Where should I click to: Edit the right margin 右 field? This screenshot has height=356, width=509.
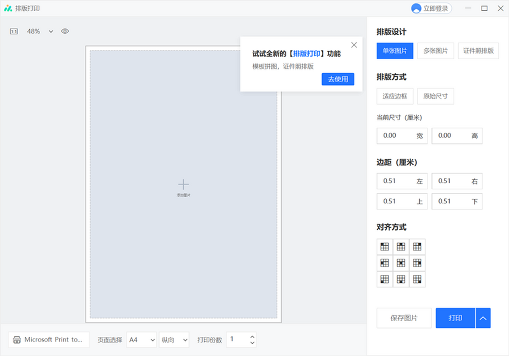(457, 181)
